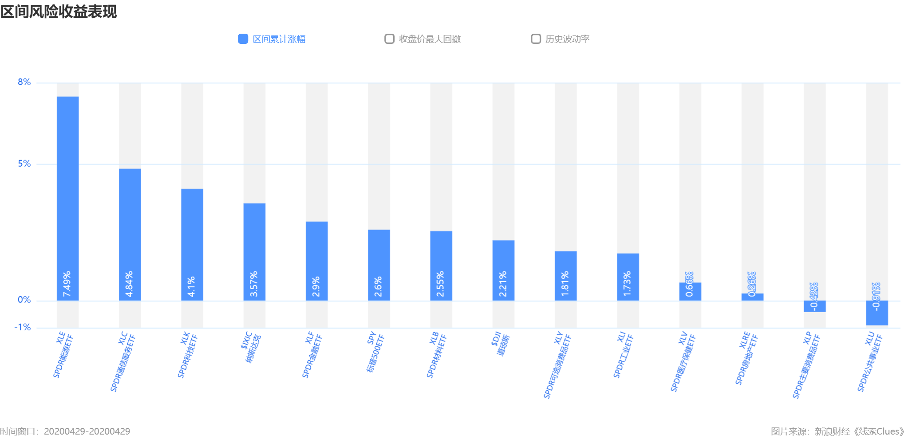Click the XLF bar showing 2.9%

[x=316, y=261]
